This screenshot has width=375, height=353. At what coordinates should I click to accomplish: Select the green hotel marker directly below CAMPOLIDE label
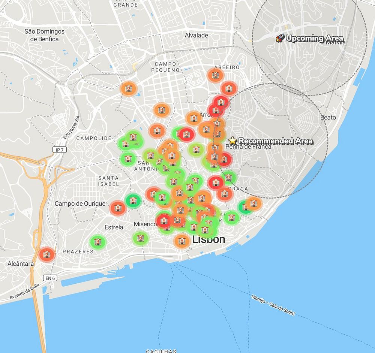click(128, 159)
